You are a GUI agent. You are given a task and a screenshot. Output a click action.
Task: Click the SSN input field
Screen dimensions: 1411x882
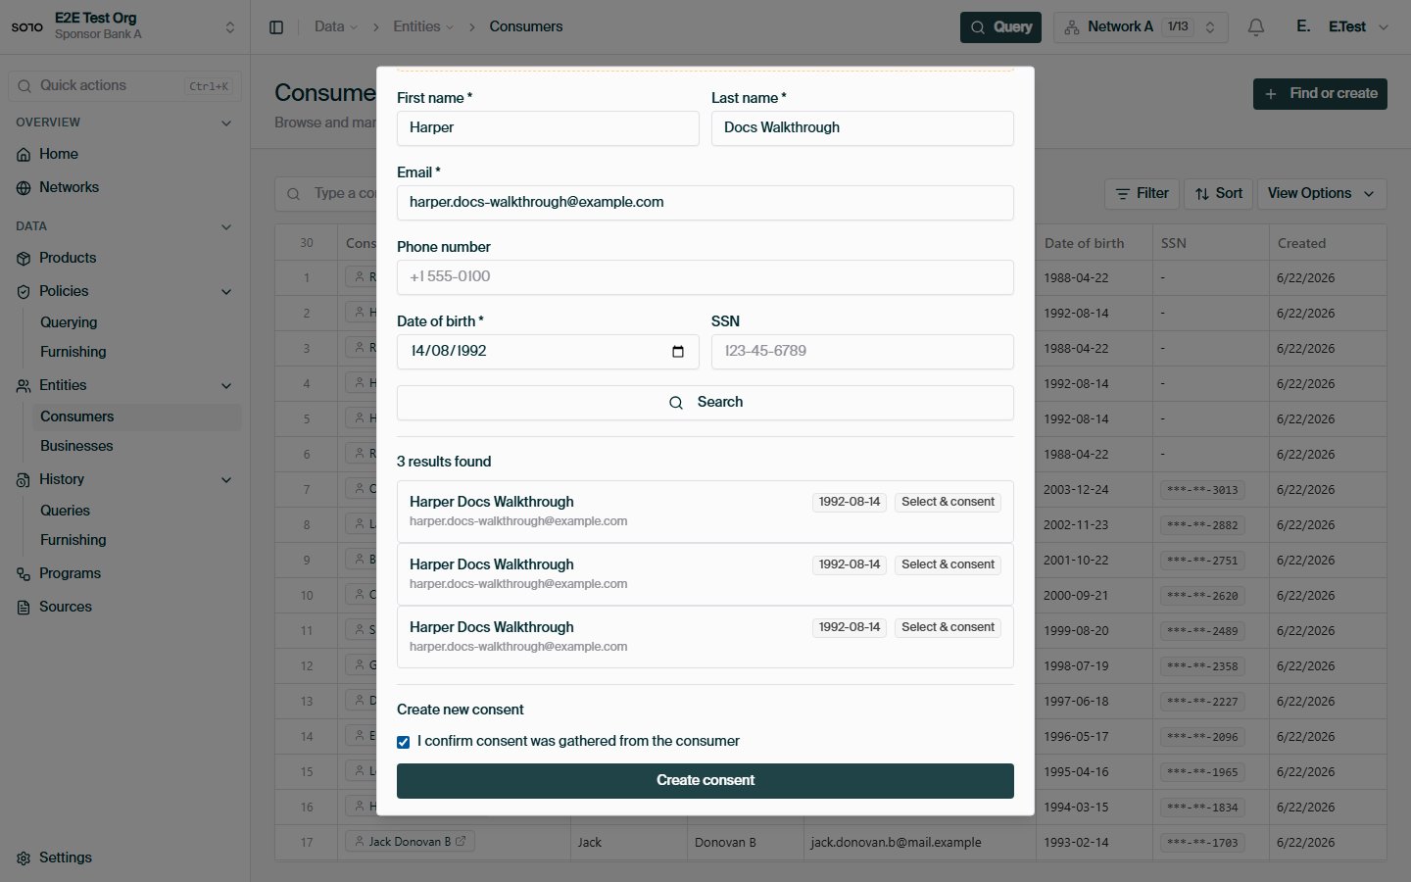click(x=862, y=352)
